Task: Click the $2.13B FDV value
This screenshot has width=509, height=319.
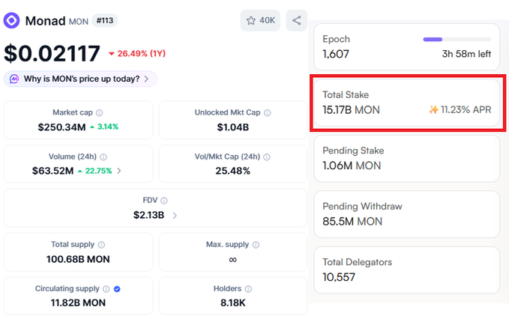Action: click(148, 215)
